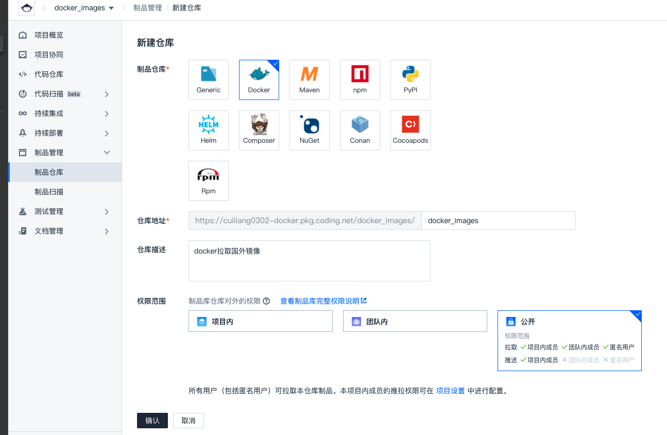The height and width of the screenshot is (435, 667).
Task: Open 项目概览 in the sidebar
Action: coord(65,35)
